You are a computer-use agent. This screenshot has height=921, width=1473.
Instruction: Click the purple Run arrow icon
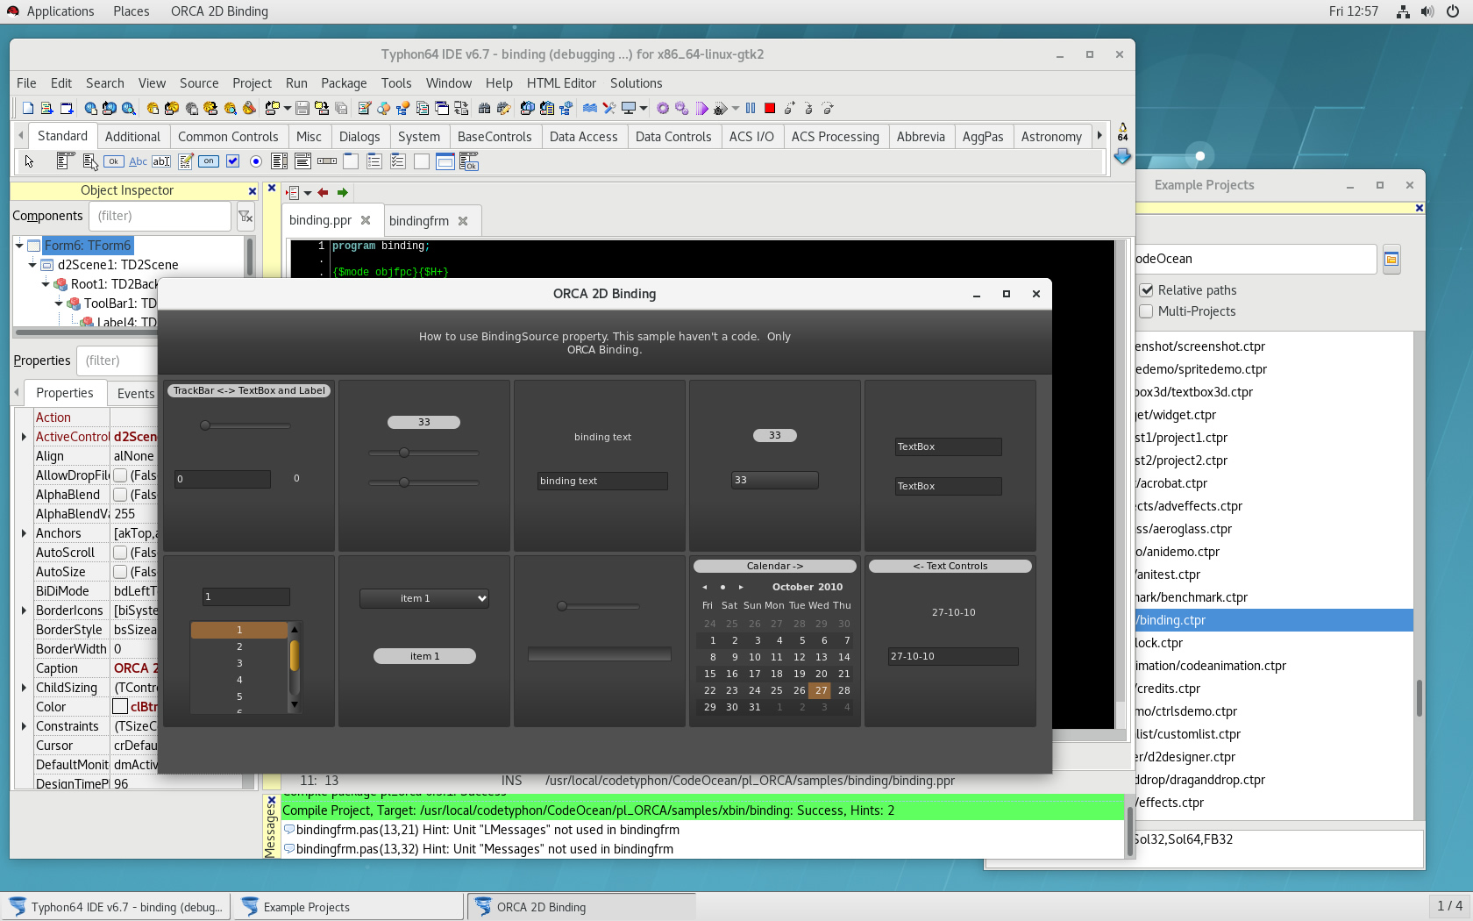pyautogui.click(x=701, y=108)
